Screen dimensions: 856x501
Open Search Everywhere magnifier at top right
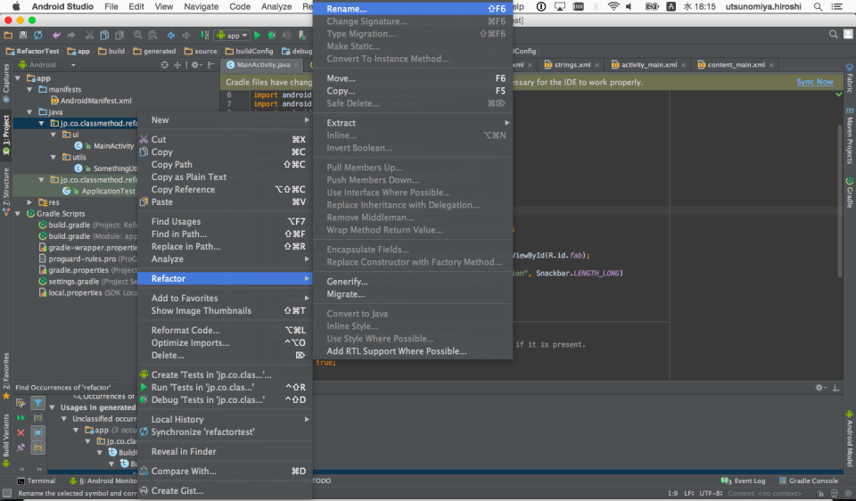[x=833, y=35]
